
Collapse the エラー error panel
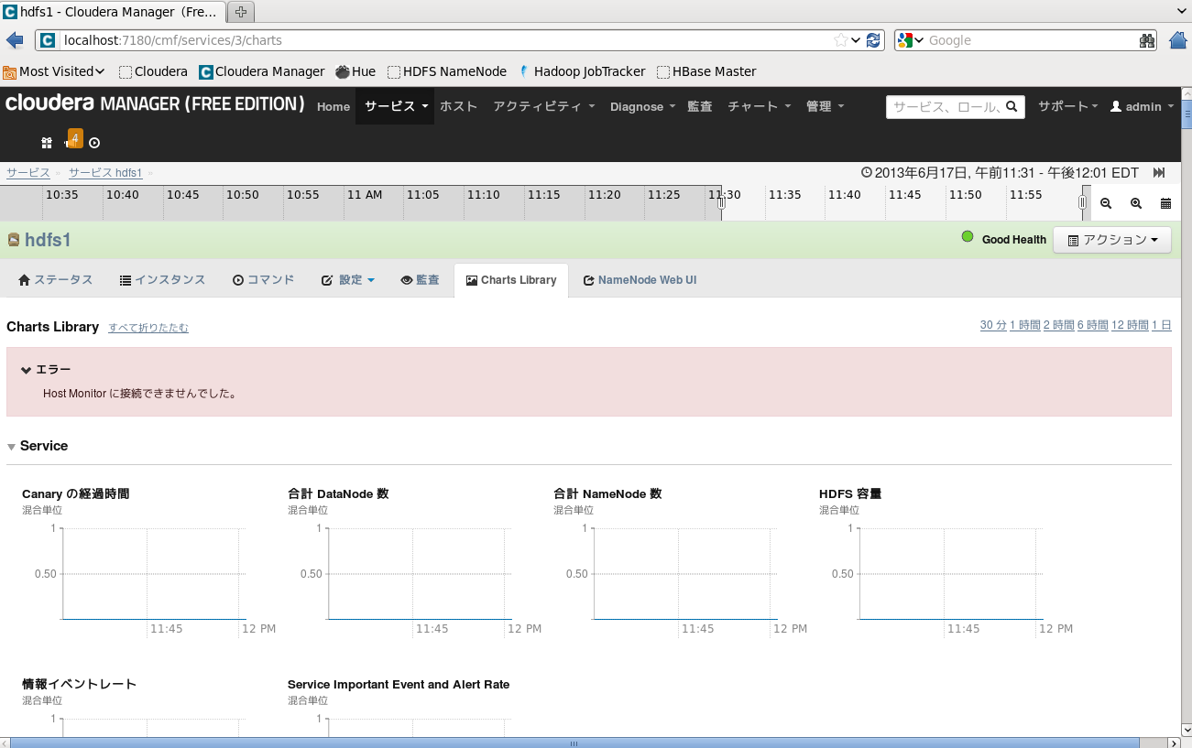click(27, 370)
